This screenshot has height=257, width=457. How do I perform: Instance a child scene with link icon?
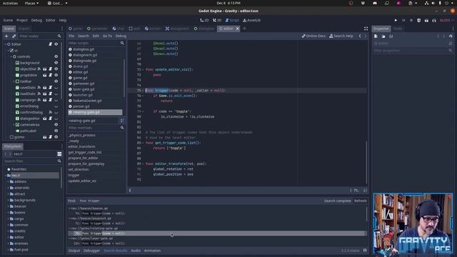coord(14,36)
